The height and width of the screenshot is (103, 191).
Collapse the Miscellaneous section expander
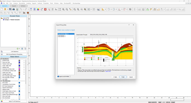tap(1, 81)
